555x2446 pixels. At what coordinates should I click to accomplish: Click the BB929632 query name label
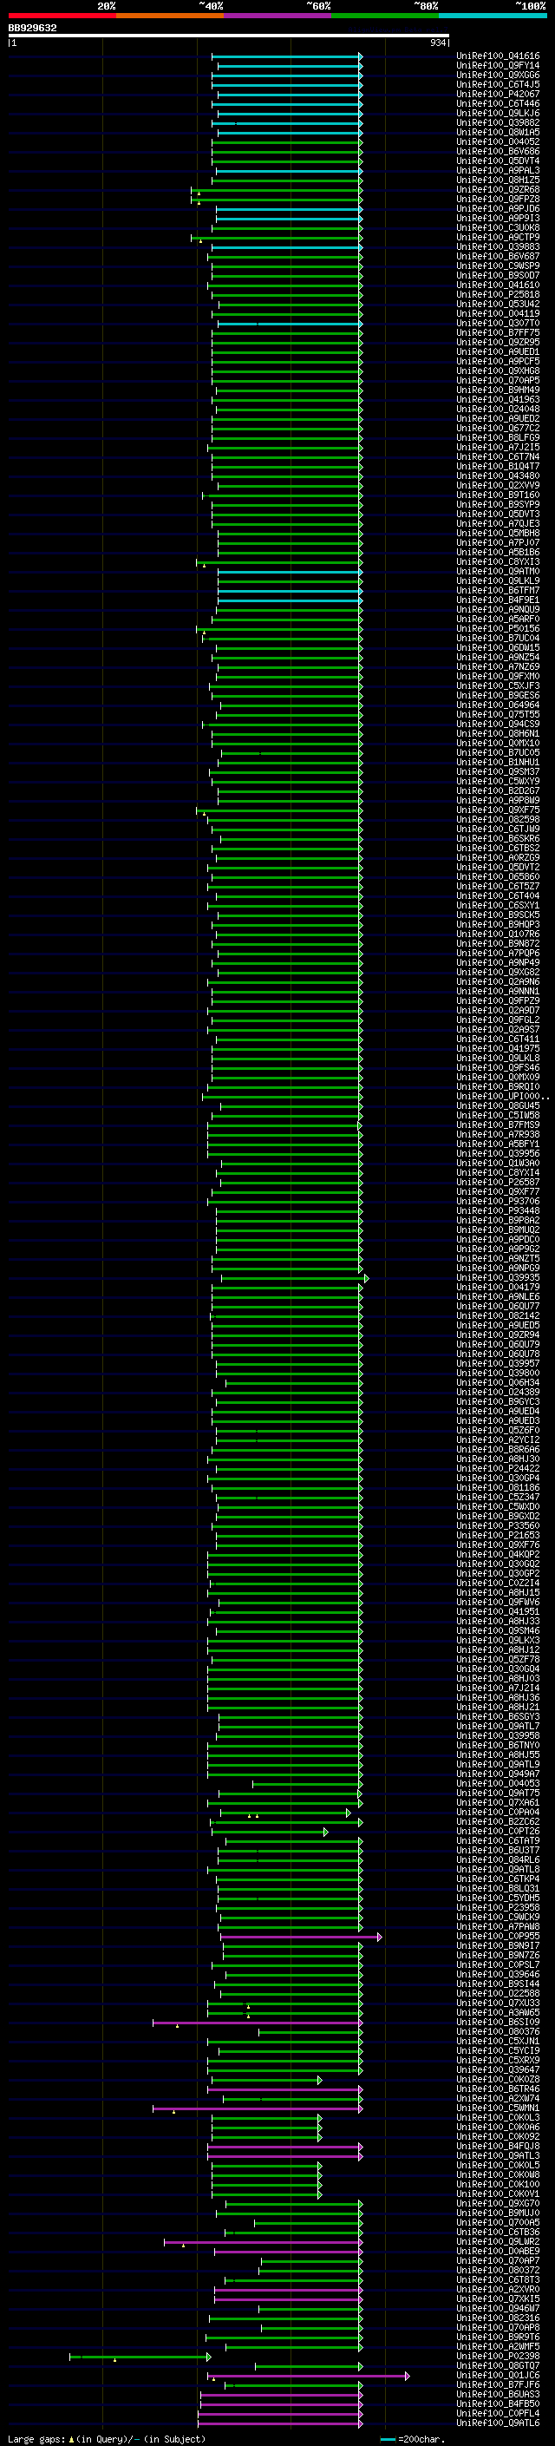(x=32, y=28)
